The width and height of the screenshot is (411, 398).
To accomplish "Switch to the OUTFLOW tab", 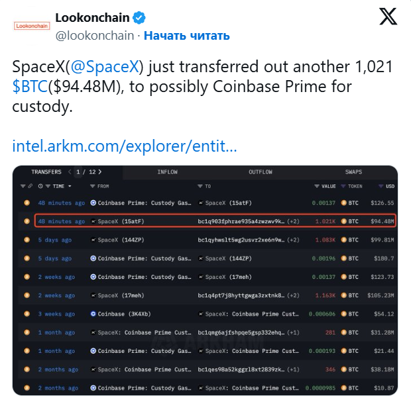I will coord(261,172).
